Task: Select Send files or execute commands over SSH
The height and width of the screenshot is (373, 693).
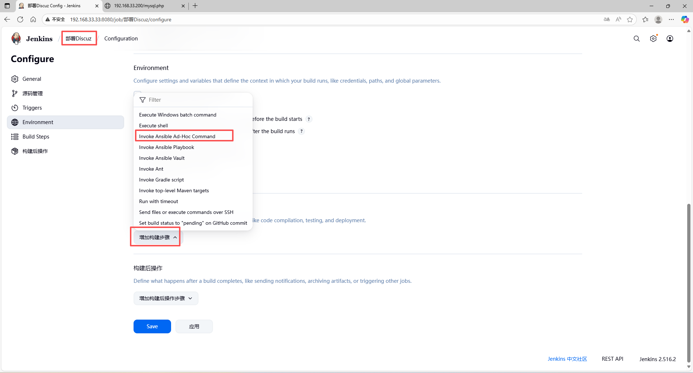Action: point(193,212)
